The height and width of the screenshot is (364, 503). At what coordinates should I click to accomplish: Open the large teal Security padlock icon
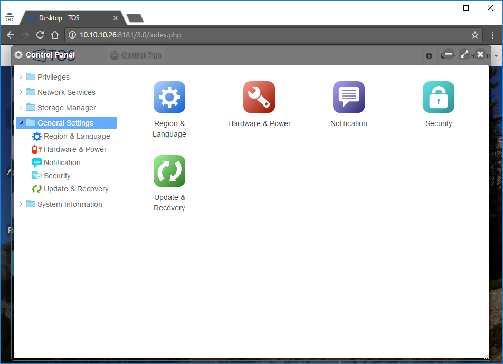[439, 97]
